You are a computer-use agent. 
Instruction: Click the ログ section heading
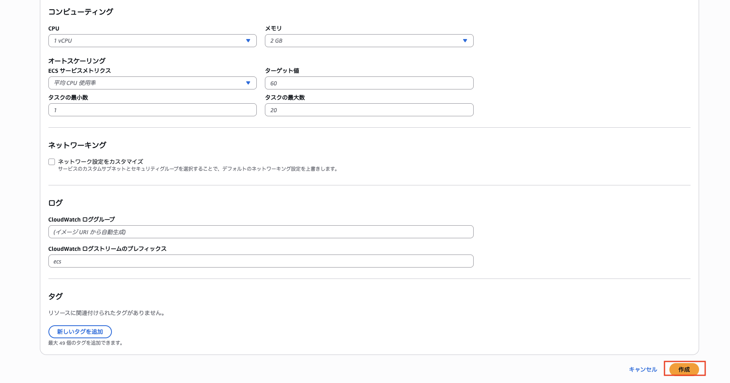56,203
